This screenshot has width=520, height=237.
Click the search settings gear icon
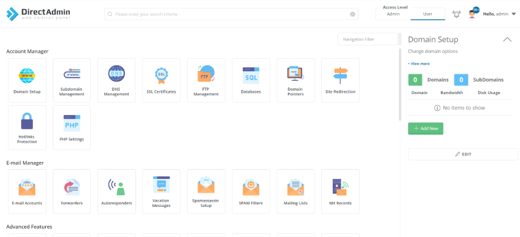click(x=353, y=14)
